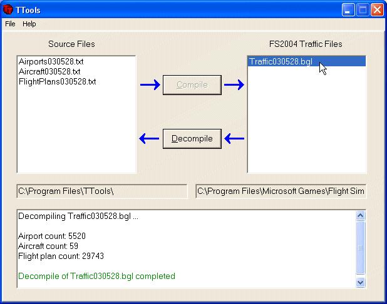Open the File menu
Viewport: 387px width, 304px height.
10,24
